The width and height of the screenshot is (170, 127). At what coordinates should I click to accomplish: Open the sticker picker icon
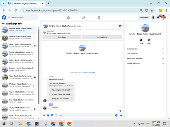(52, 115)
